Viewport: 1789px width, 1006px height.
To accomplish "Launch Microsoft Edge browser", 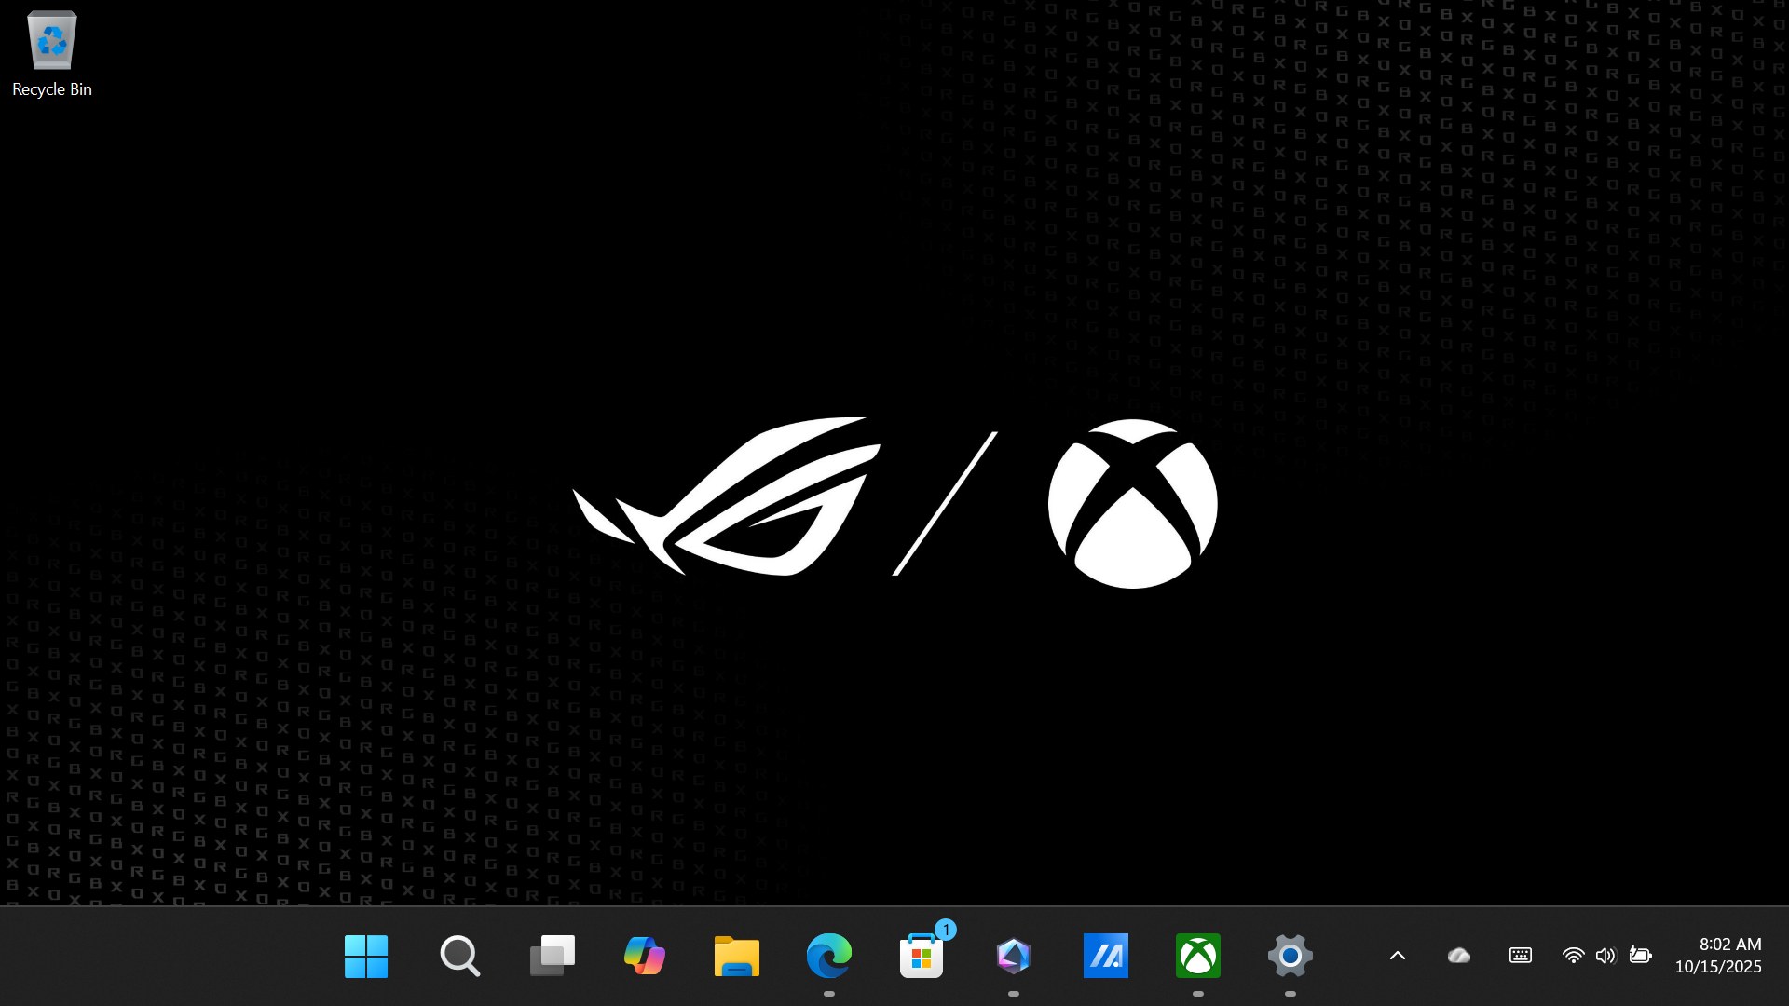I will [x=828, y=956].
